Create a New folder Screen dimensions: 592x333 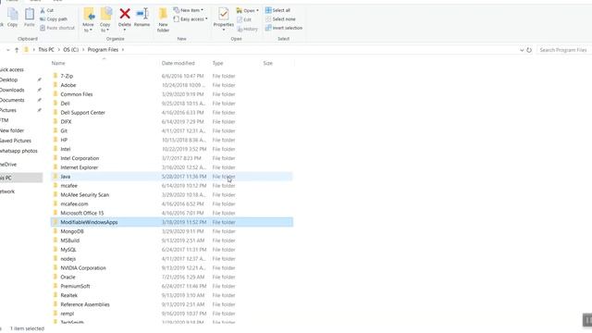tap(163, 20)
